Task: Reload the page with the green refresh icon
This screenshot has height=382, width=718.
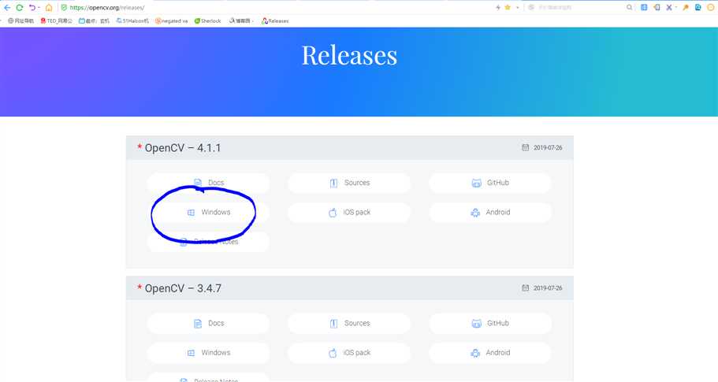Action: coord(19,7)
